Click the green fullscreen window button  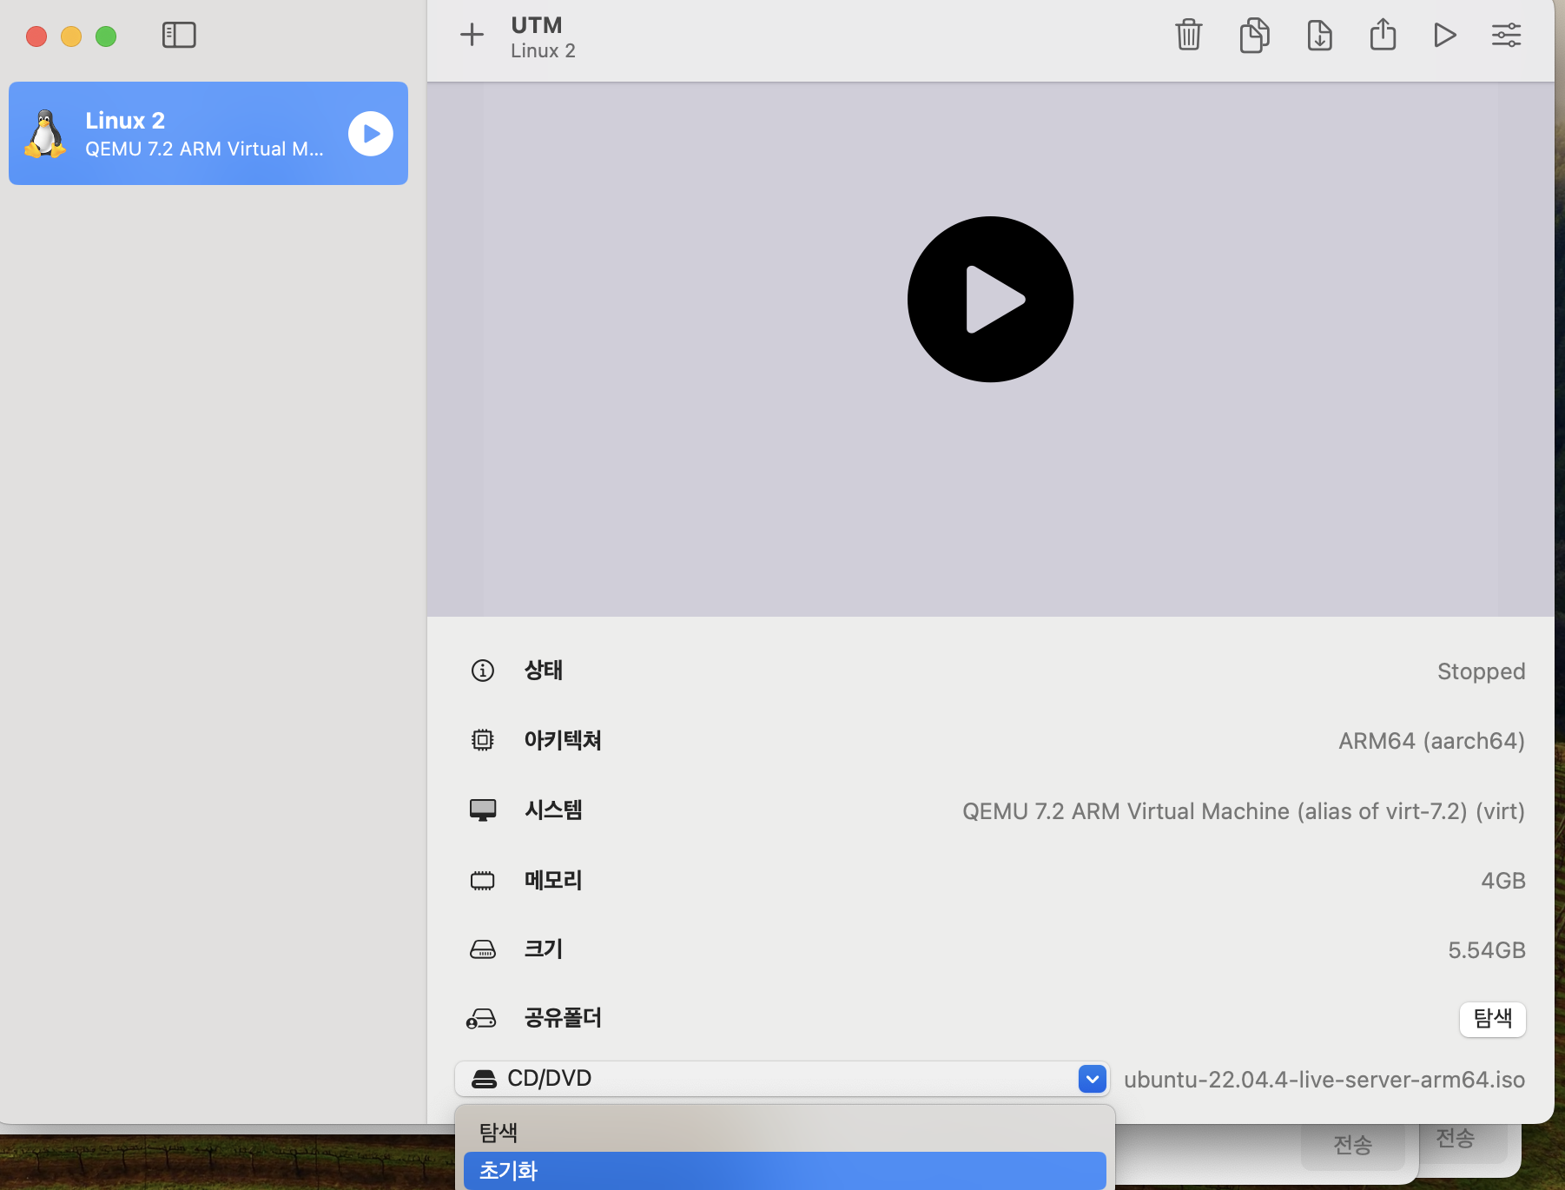tap(106, 36)
